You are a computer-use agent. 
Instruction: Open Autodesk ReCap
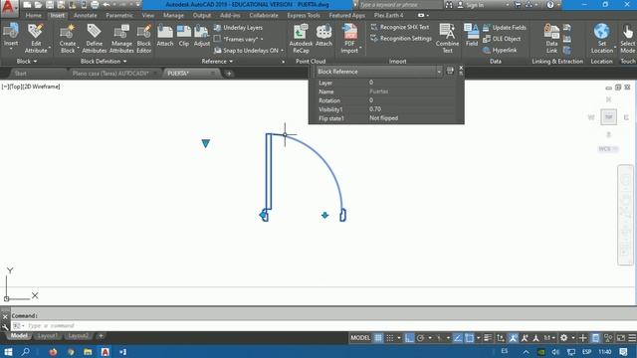(x=301, y=39)
